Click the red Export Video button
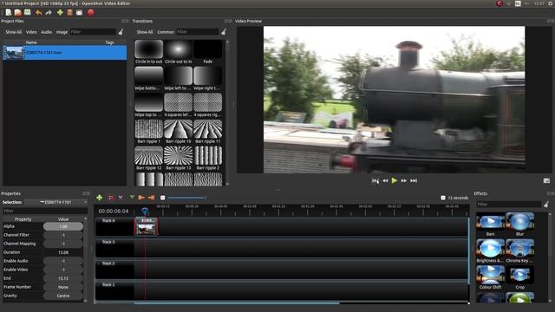The width and height of the screenshot is (555, 312). (x=90, y=12)
